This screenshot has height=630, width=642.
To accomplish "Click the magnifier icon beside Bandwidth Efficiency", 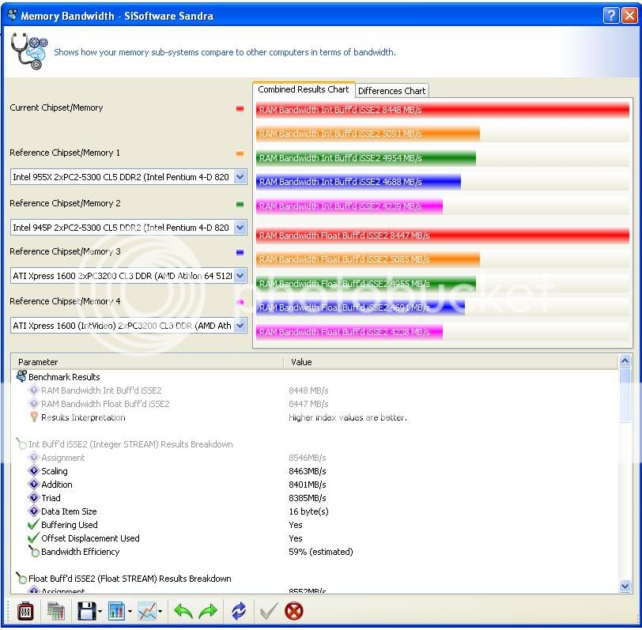I will coord(34,552).
